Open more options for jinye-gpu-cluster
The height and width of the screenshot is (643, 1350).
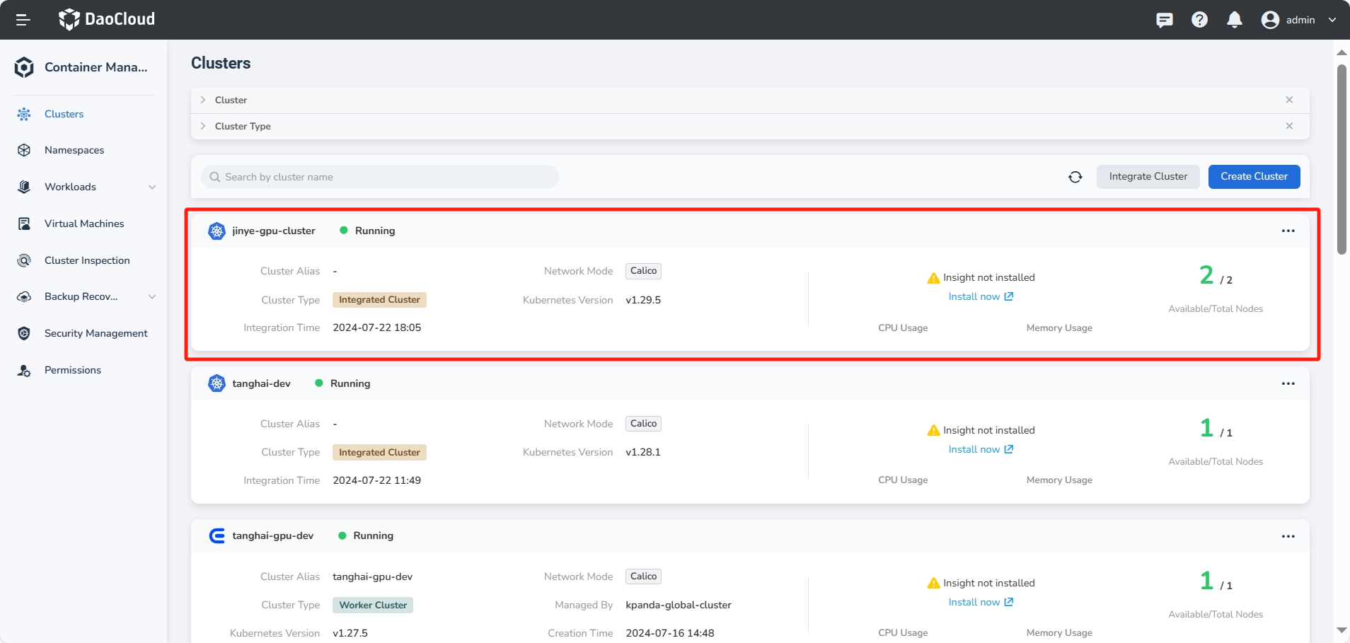[1288, 231]
